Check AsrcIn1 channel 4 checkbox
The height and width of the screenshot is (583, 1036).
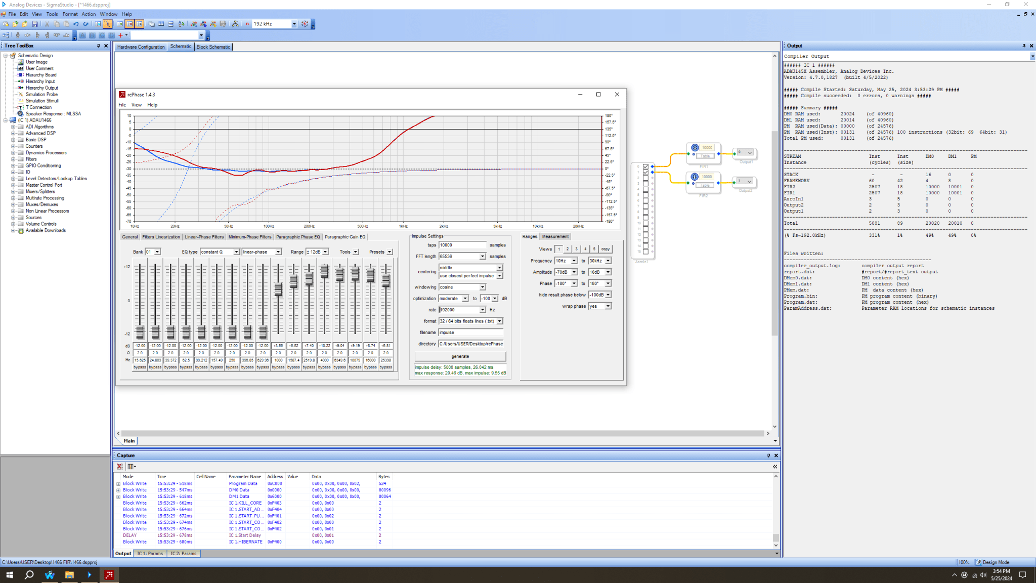(x=645, y=189)
